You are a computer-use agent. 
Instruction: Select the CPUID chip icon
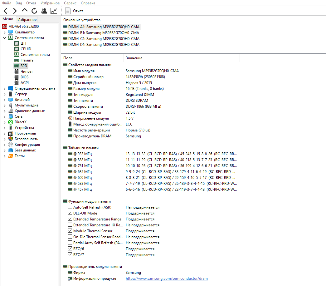(x=17, y=49)
